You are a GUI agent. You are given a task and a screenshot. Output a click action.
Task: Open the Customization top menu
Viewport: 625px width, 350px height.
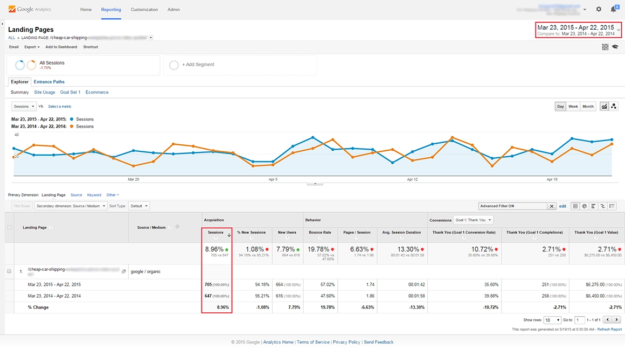144,10
